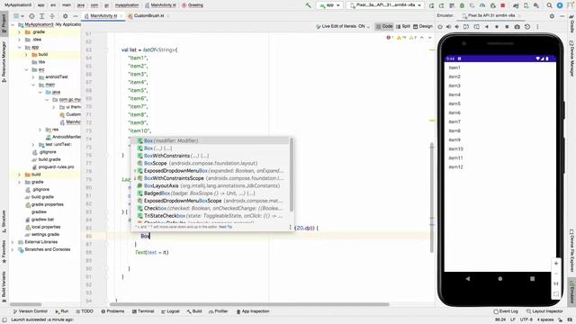
Task: Open the Project view type dropdown
Action: tap(18, 16)
